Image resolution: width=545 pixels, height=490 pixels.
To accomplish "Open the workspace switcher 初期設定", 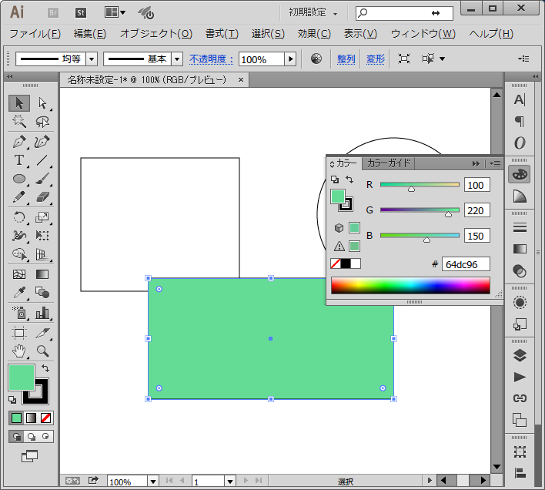I will pos(313,13).
